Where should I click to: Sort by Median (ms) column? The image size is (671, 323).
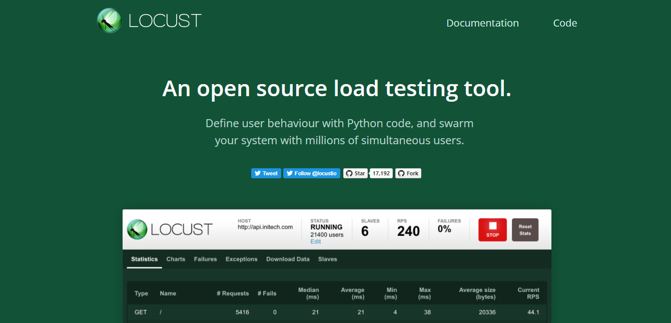308,293
